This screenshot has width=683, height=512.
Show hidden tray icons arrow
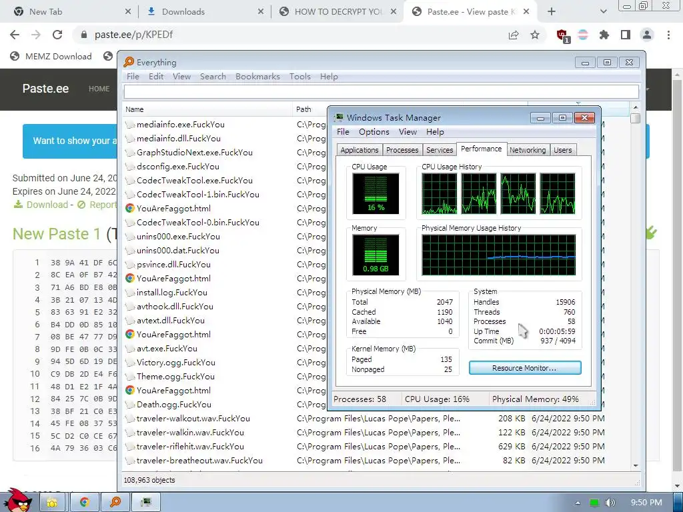click(578, 503)
